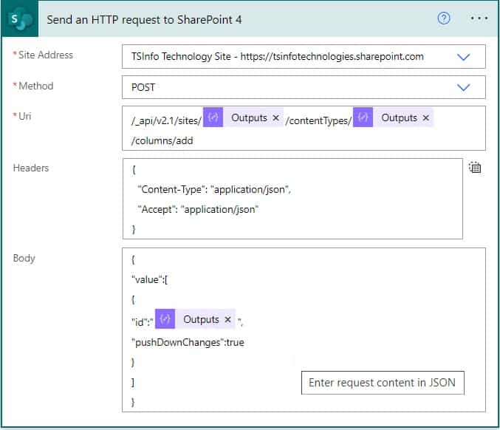This screenshot has width=500, height=430.
Task: Open the help icon in action header
Action: pos(444,18)
